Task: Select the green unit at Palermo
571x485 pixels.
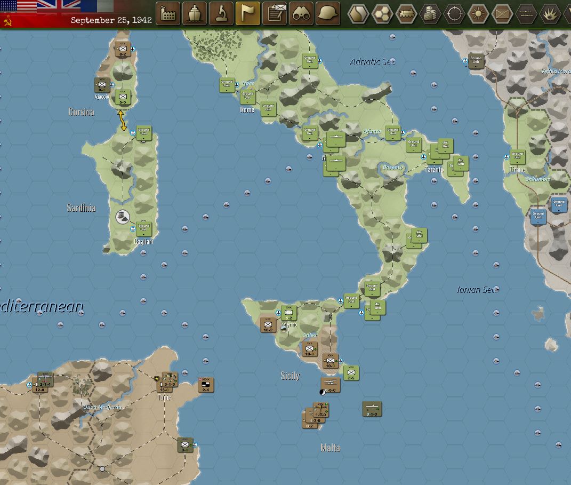Action: (289, 313)
